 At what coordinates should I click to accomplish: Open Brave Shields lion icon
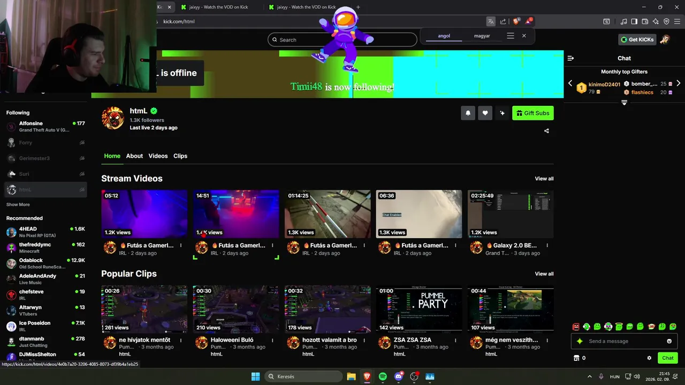click(516, 21)
